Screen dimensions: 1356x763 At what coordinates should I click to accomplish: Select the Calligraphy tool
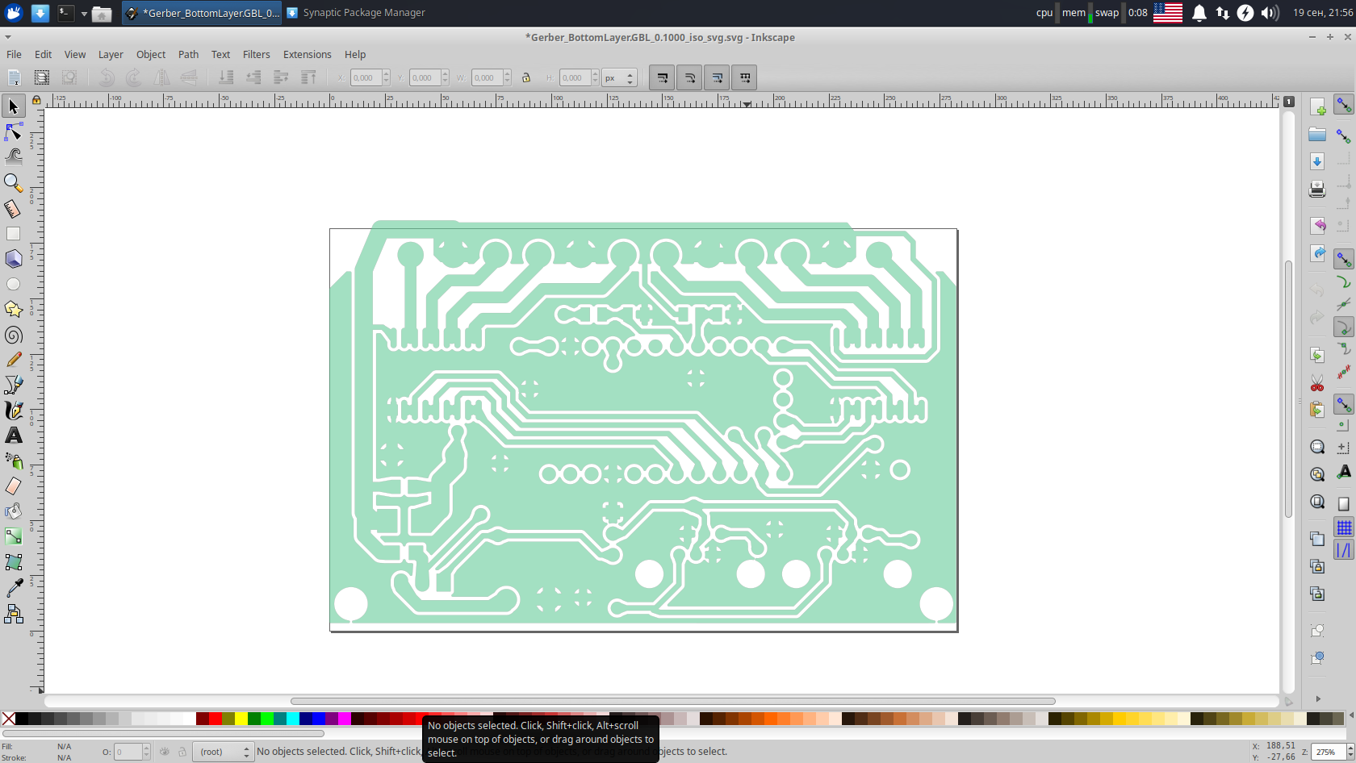[x=14, y=411]
